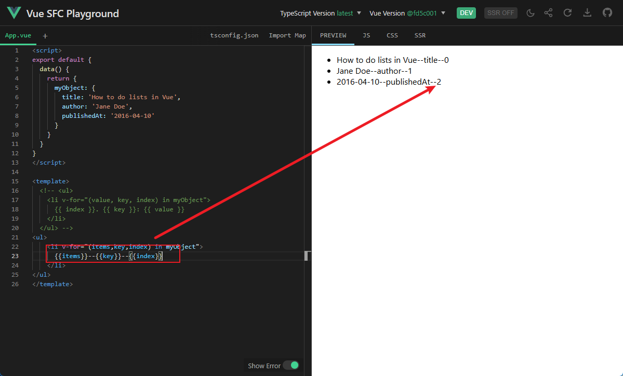Image resolution: width=623 pixels, height=376 pixels.
Task: Add a new file with plus icon
Action: click(45, 36)
